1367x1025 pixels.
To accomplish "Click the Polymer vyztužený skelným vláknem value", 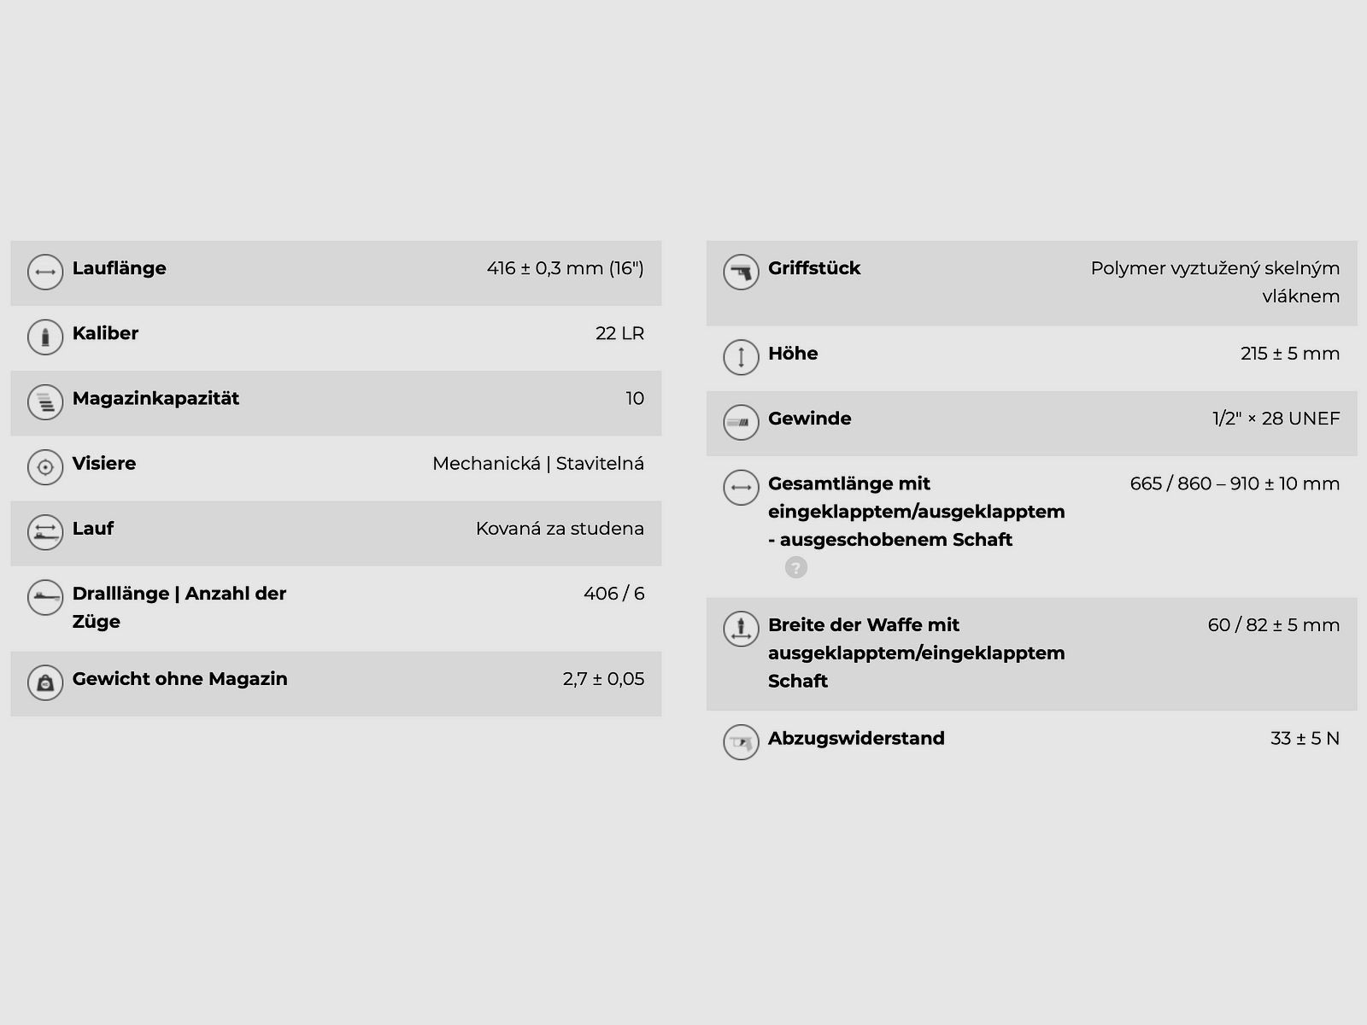I will click(x=1214, y=282).
